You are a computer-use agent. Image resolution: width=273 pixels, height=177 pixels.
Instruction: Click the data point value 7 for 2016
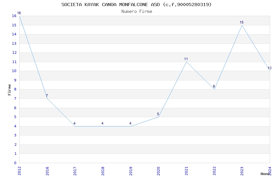point(47,96)
